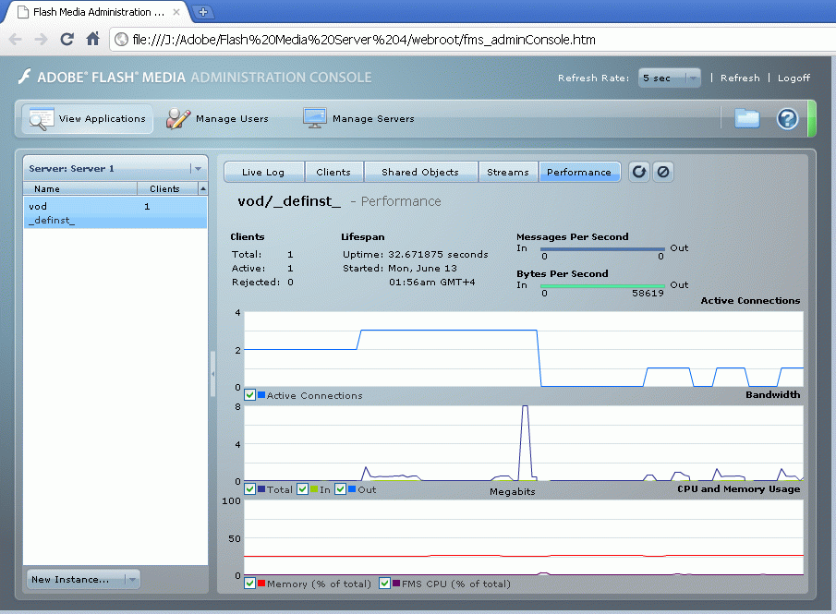Click the applications list scroll up arrow
Image resolution: width=836 pixels, height=614 pixels.
(202, 188)
